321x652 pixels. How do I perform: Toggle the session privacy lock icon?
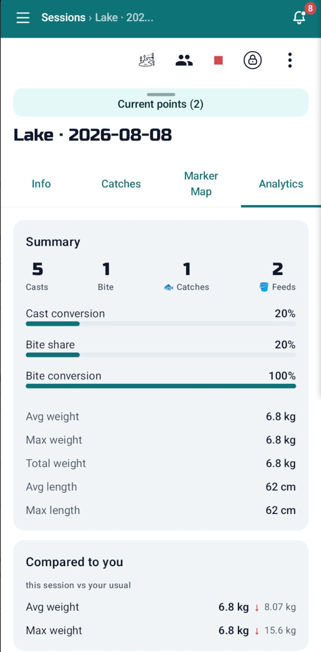point(253,60)
